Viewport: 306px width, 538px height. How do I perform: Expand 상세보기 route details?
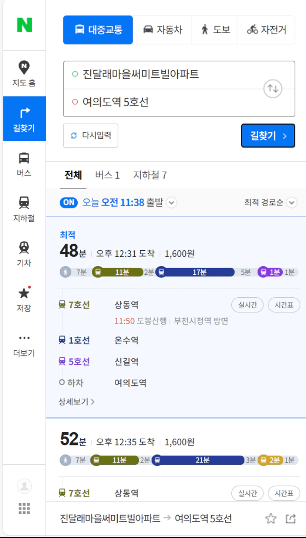click(77, 402)
